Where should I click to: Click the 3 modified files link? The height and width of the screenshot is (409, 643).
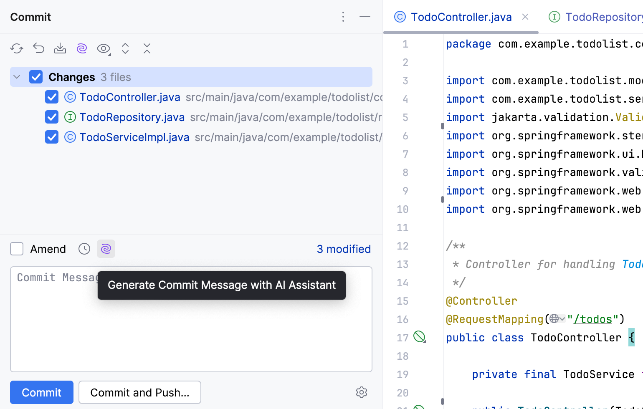click(344, 249)
